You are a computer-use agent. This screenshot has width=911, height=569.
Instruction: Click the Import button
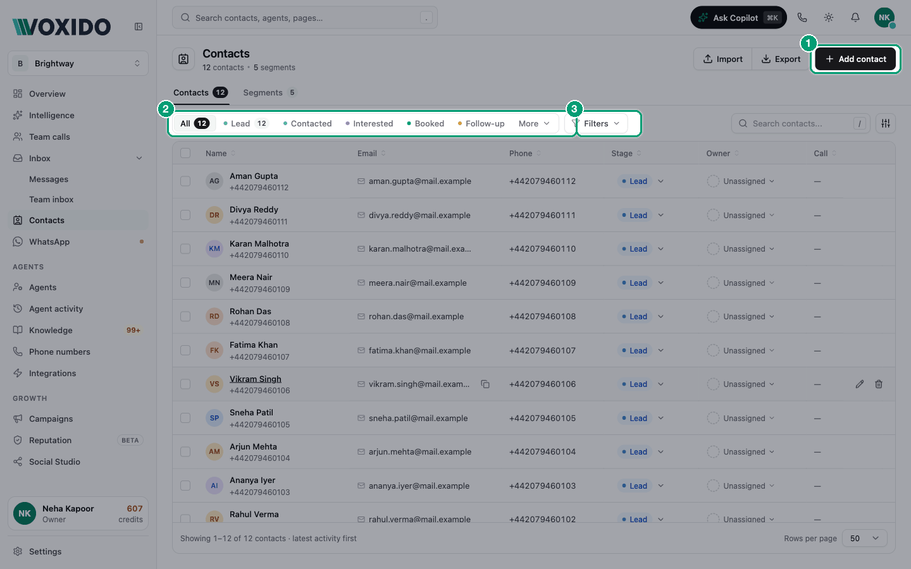point(723,59)
